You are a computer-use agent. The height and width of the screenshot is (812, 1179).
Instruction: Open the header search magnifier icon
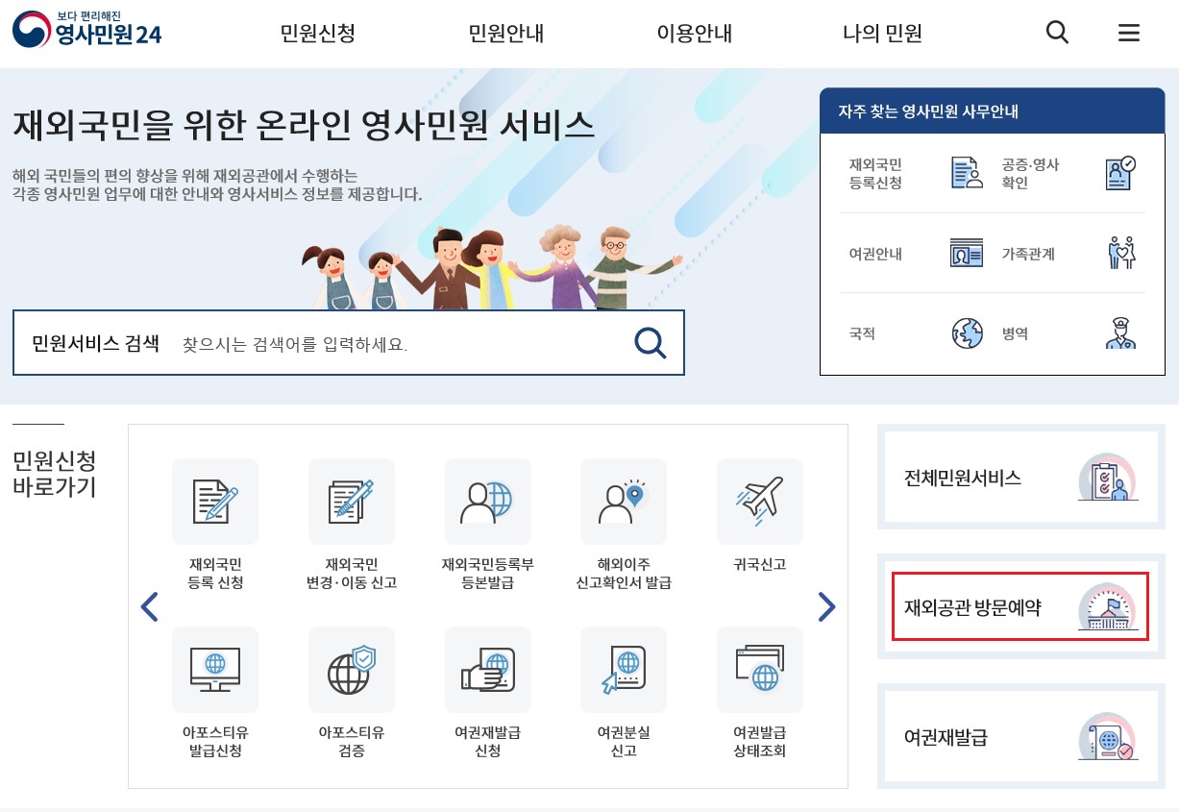click(1057, 33)
